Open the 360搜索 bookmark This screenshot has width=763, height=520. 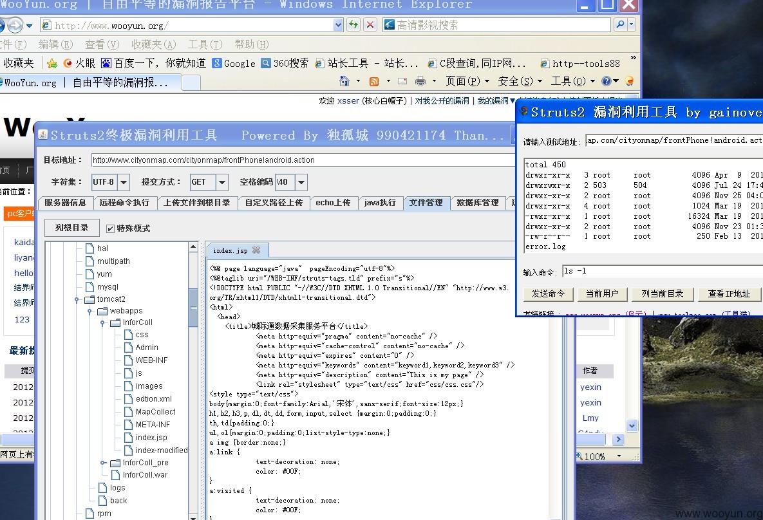click(285, 63)
